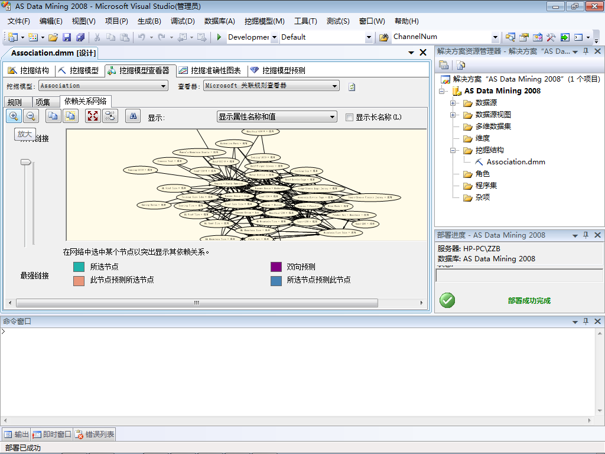
Task: Expand the 数据源 folder node
Action: click(453, 103)
